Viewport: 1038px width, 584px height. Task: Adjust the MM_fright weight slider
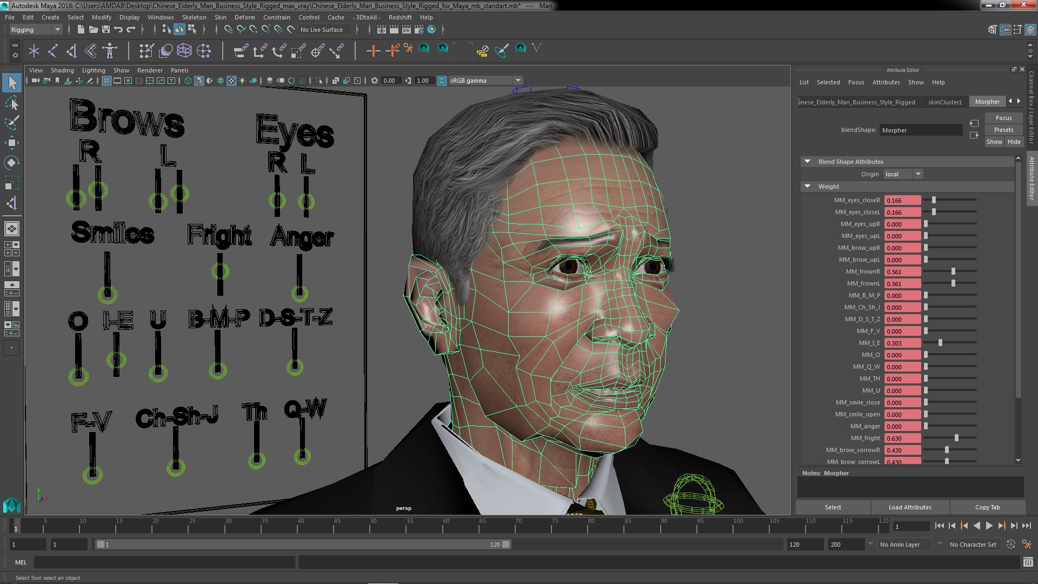(x=950, y=438)
